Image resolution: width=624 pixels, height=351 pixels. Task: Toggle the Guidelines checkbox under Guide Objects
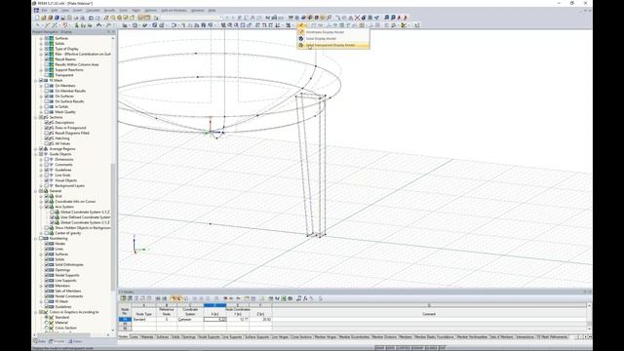[x=46, y=170]
